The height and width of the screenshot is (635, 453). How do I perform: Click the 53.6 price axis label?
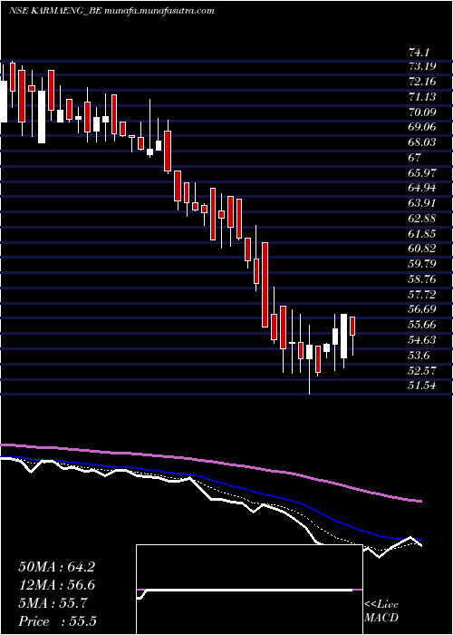point(419,356)
